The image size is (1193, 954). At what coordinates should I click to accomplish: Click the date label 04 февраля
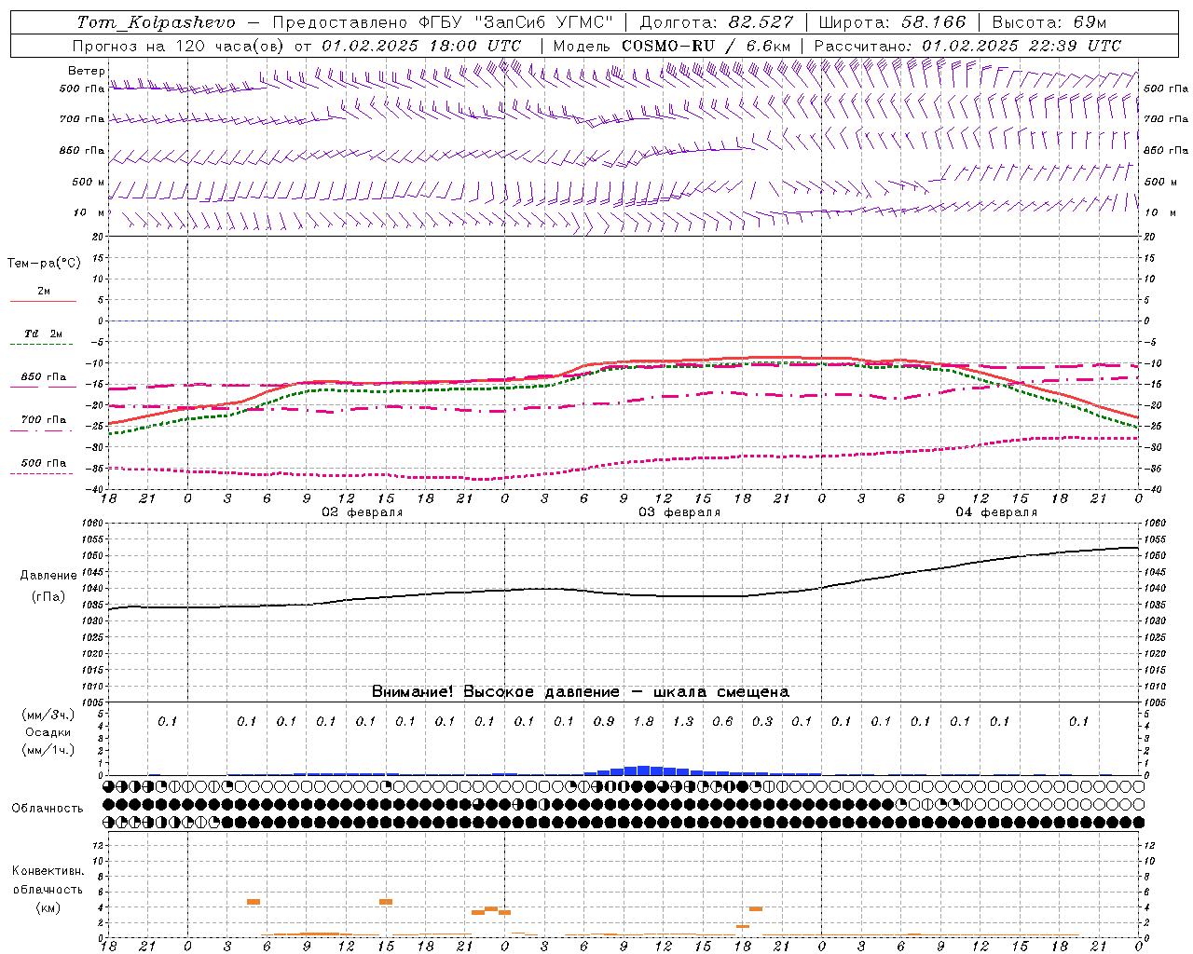pyautogui.click(x=996, y=512)
